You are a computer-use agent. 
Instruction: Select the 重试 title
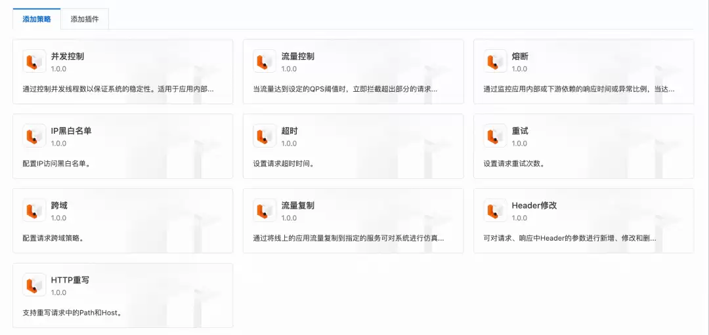[520, 131]
